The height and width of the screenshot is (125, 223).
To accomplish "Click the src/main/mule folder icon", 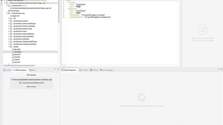I will [9, 6].
